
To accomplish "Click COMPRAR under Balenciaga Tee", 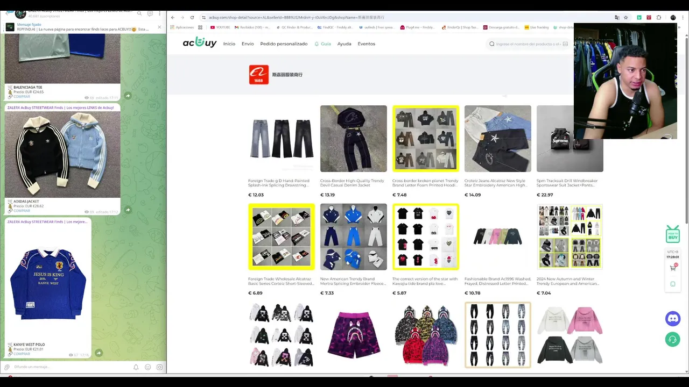I will pyautogui.click(x=22, y=97).
